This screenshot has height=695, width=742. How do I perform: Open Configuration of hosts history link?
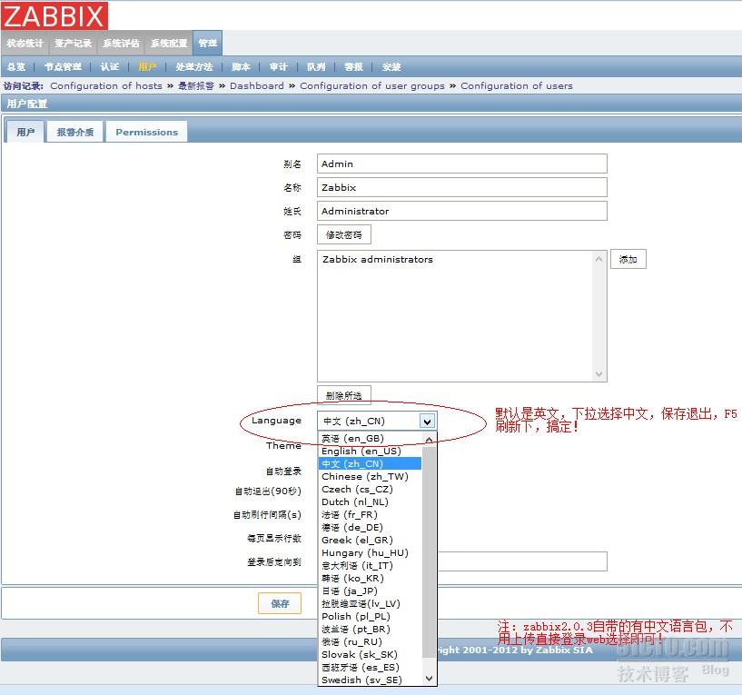pos(106,85)
